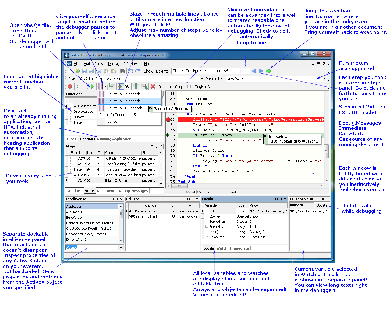Switch to the Documents tab
390x312 pixels.
pyautogui.click(x=107, y=191)
